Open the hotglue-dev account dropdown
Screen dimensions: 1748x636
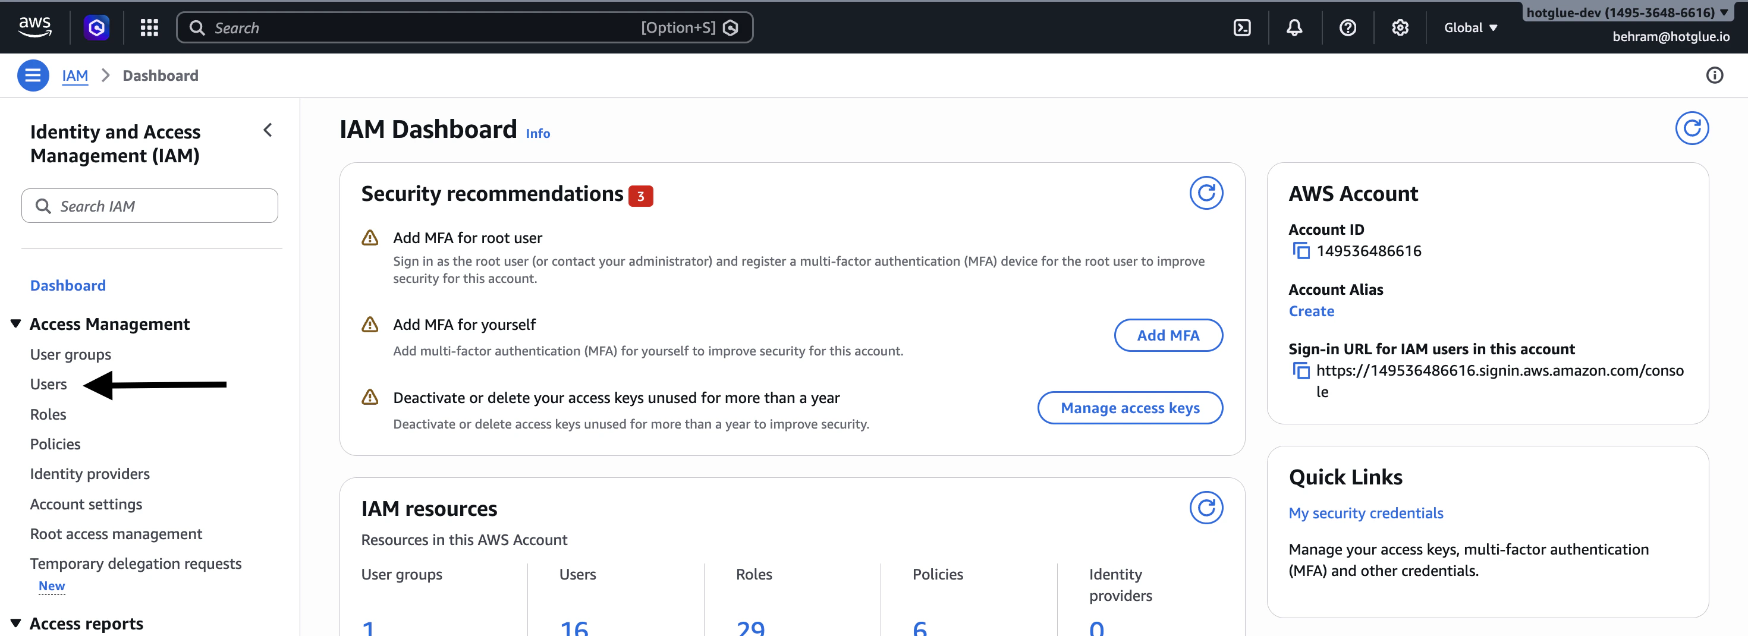1627,12
